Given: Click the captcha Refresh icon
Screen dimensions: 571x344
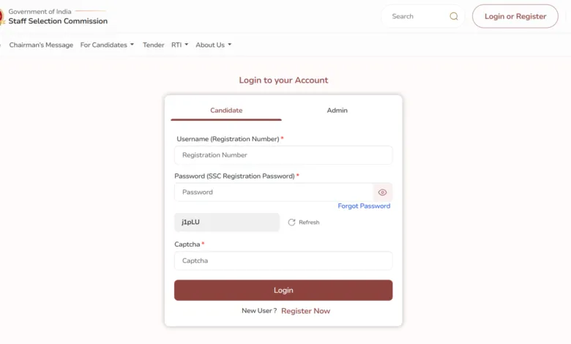Looking at the screenshot, I should point(291,223).
